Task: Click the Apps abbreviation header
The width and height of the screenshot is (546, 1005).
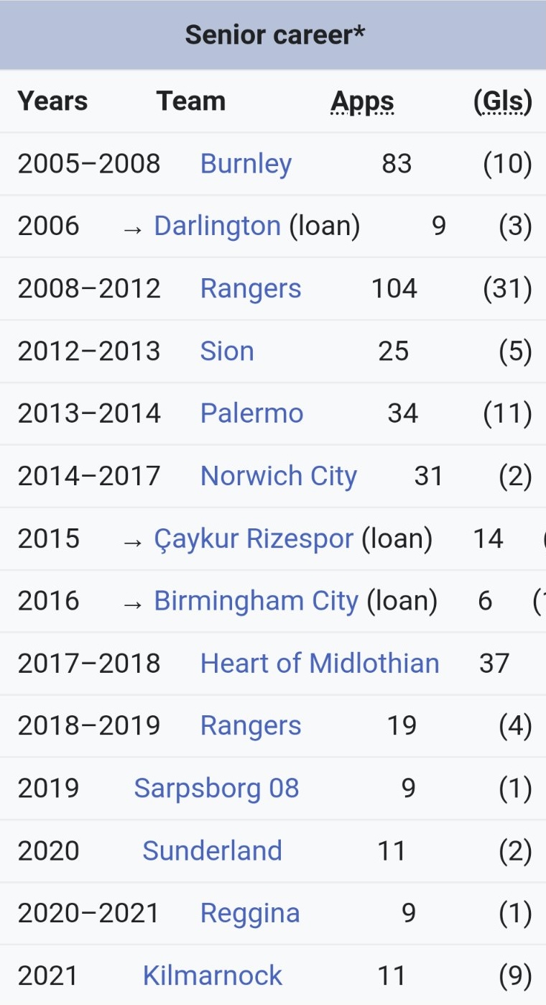Action: click(x=362, y=102)
